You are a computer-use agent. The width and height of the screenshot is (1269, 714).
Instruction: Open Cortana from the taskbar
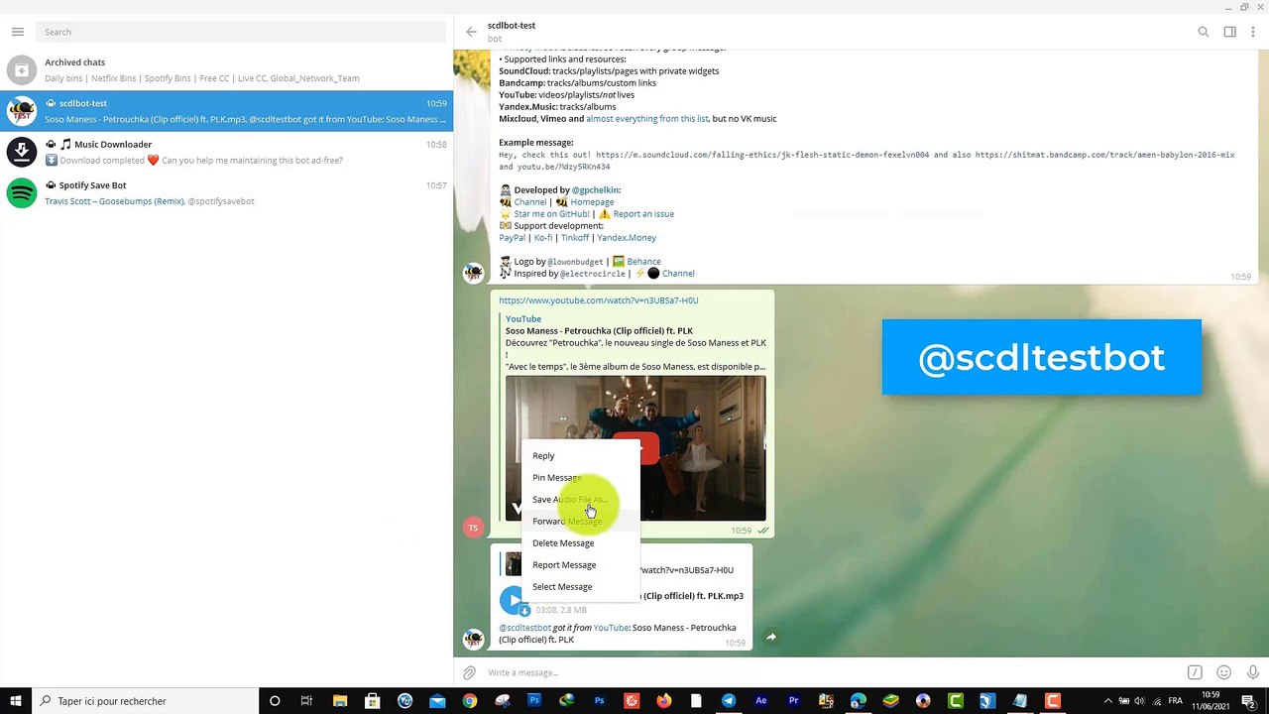pos(275,701)
